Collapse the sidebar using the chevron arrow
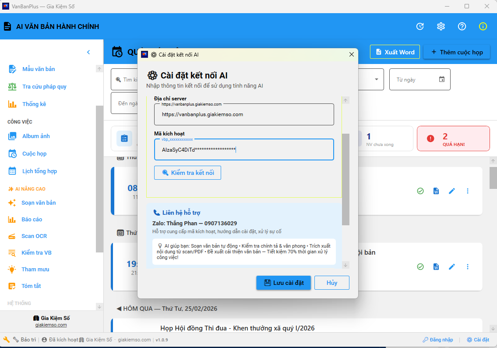 (88, 52)
